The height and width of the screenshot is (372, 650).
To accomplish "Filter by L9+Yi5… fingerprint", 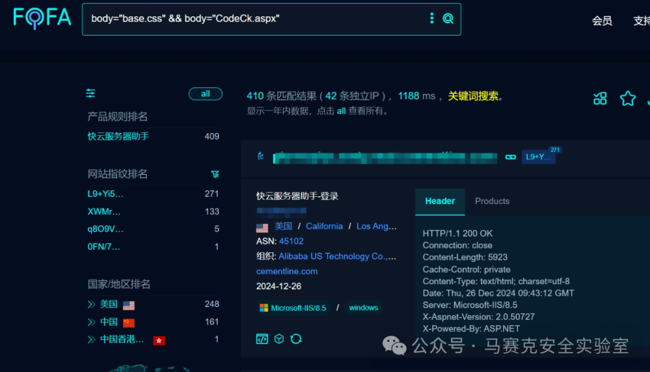I will [x=105, y=194].
